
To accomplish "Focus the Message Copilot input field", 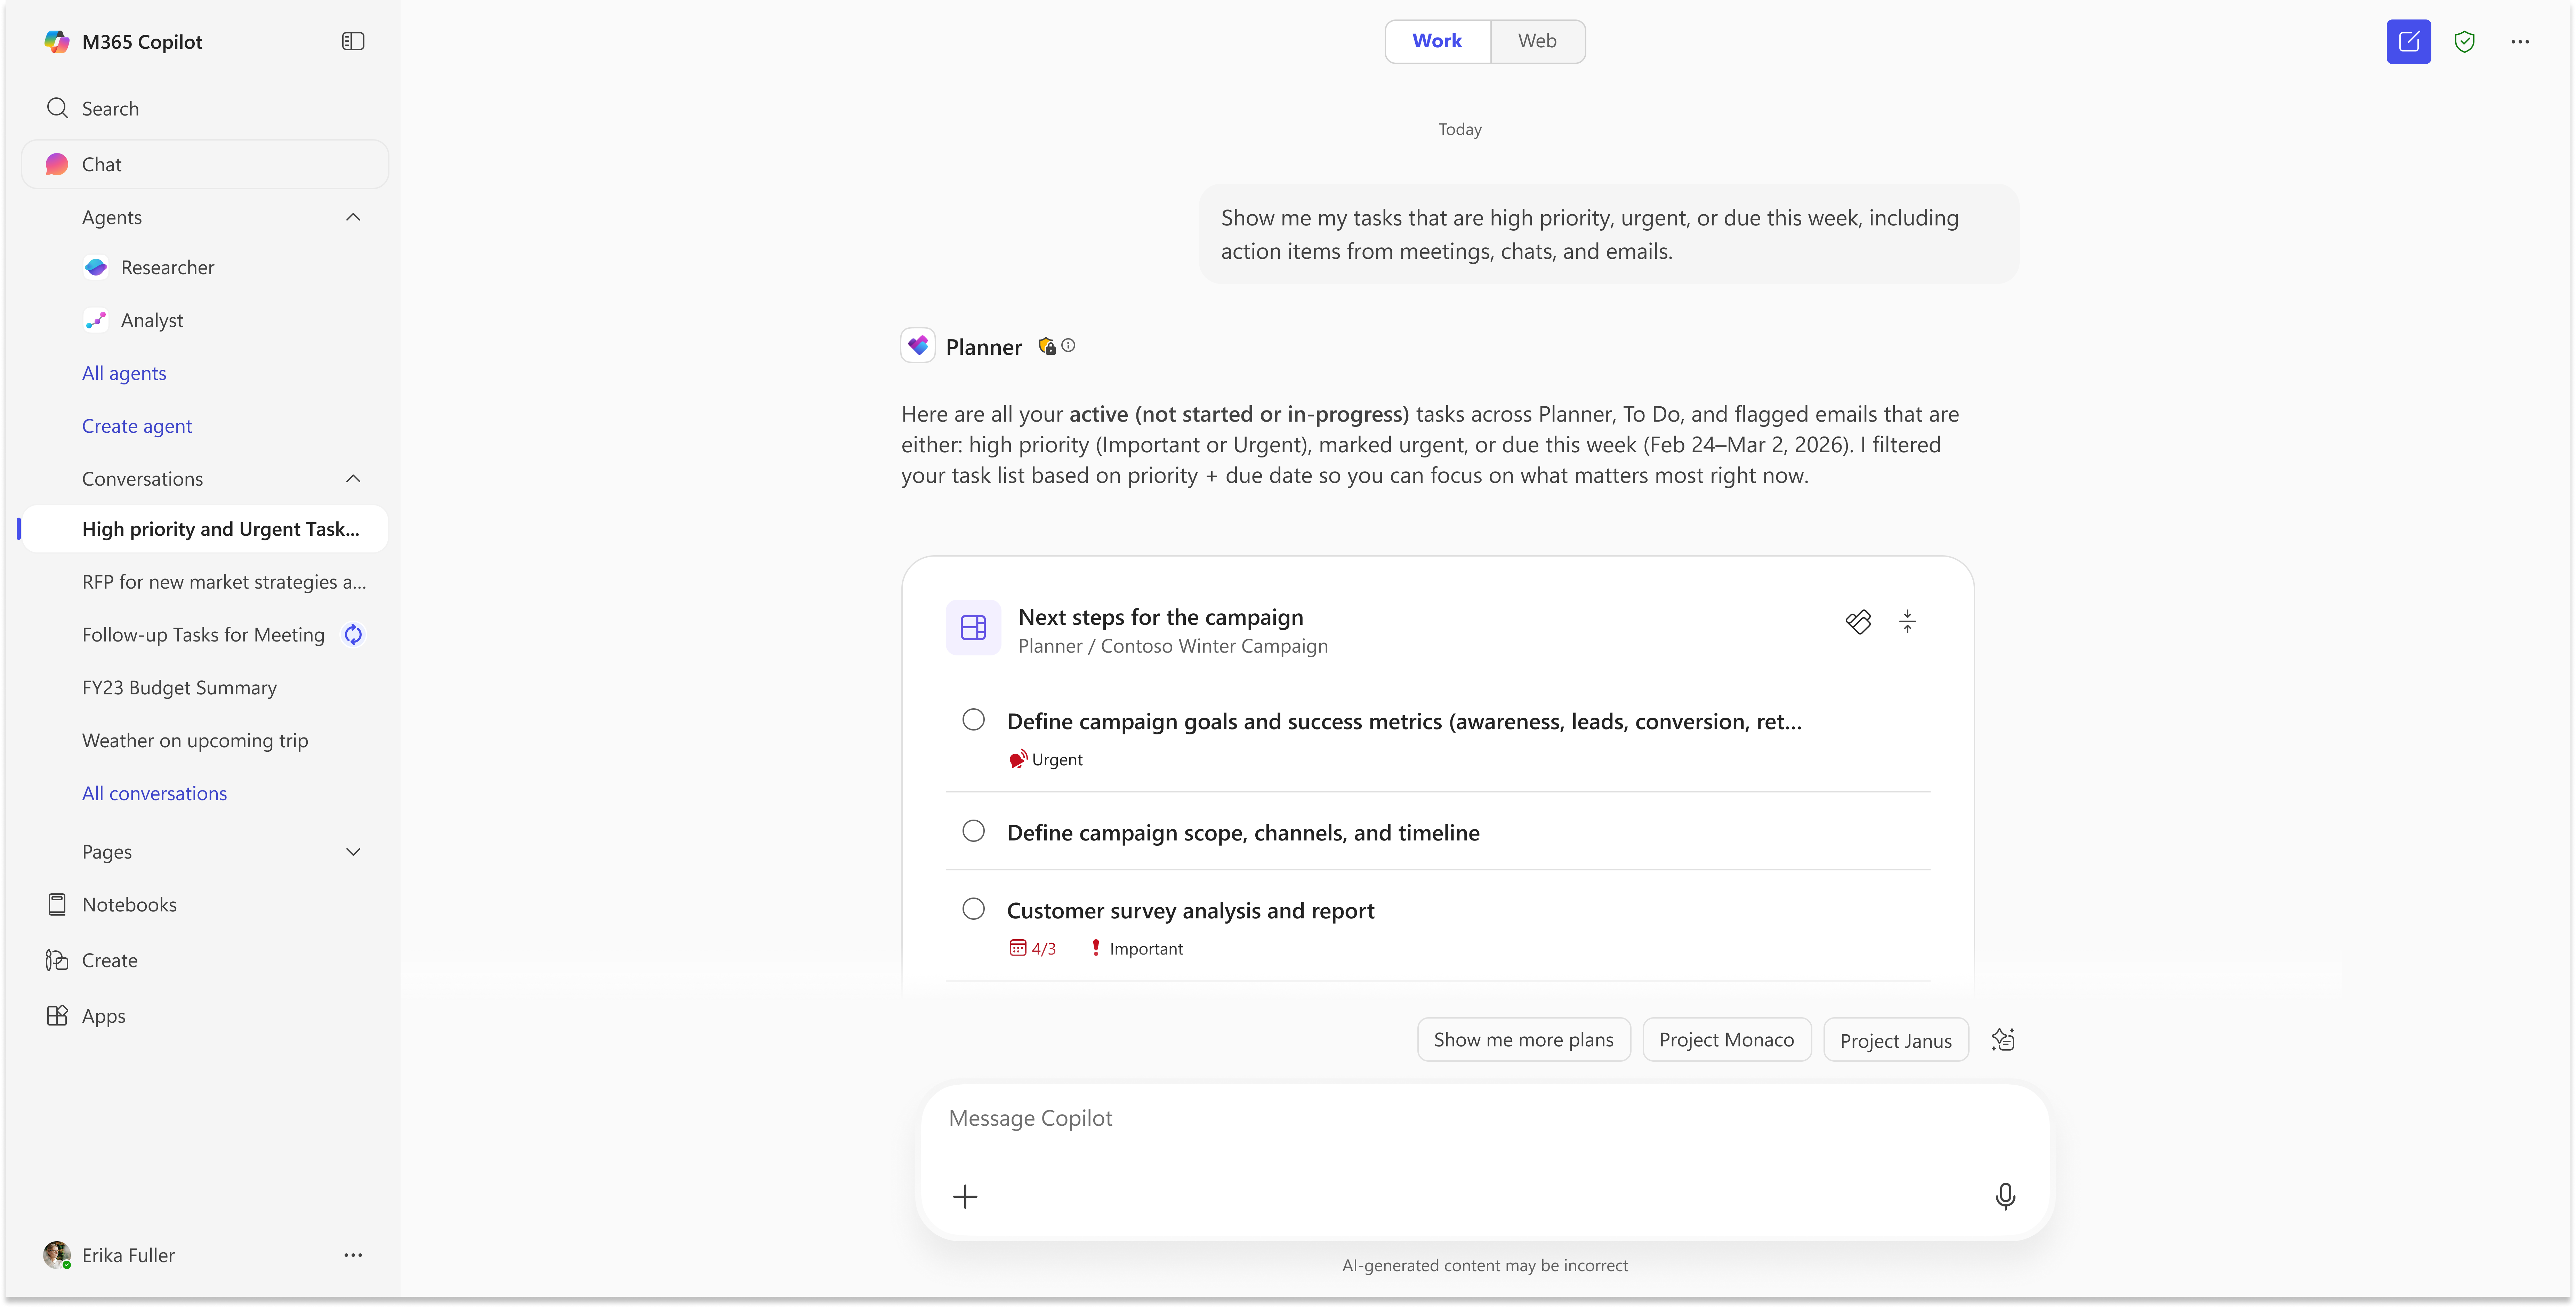I will pyautogui.click(x=1460, y=1118).
